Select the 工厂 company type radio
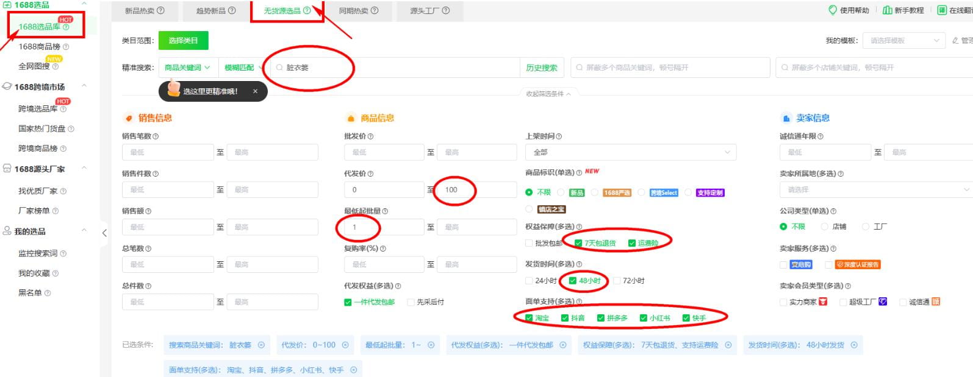The image size is (973, 377). [865, 227]
